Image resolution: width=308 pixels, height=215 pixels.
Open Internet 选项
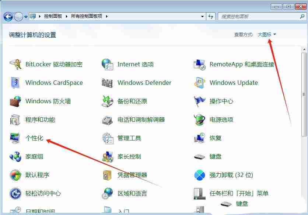click(x=135, y=64)
